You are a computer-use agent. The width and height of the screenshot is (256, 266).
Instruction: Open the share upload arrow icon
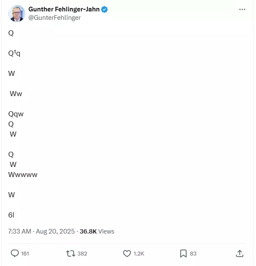[240, 253]
